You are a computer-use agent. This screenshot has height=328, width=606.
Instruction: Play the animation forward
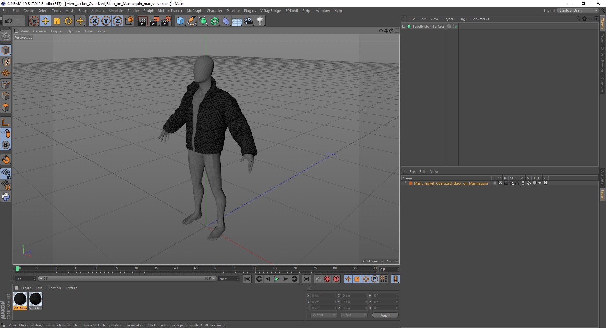pos(276,279)
